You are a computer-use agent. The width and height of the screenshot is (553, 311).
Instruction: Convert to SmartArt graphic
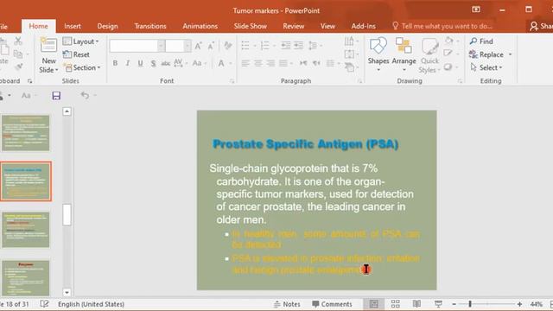point(351,67)
